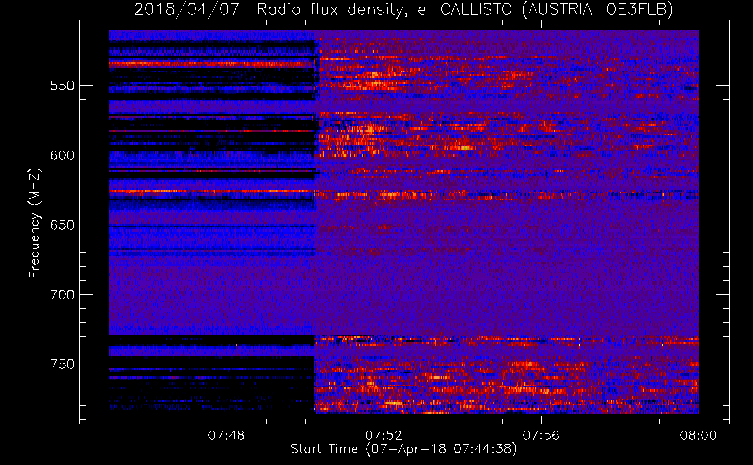
Task: Click the 650 frequency tick label
Action: point(62,225)
